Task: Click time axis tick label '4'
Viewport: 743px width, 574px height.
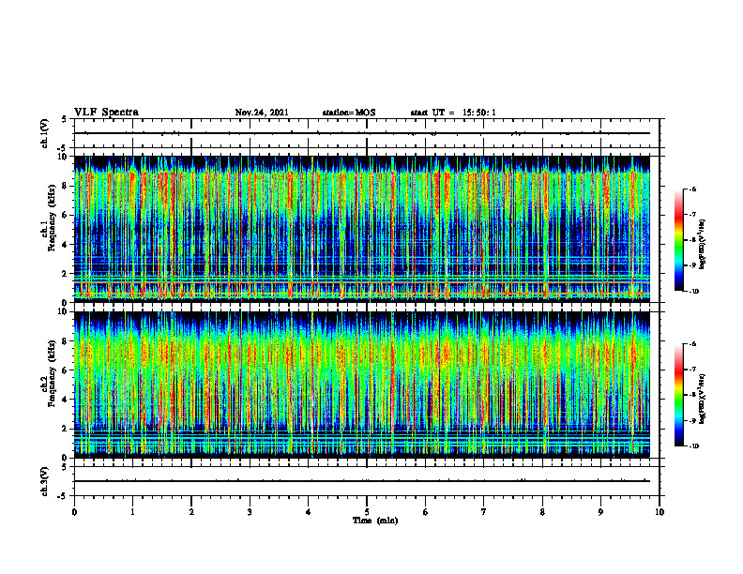Action: point(309,512)
